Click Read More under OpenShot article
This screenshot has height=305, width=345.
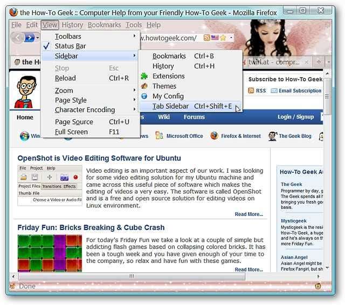pyautogui.click(x=249, y=214)
